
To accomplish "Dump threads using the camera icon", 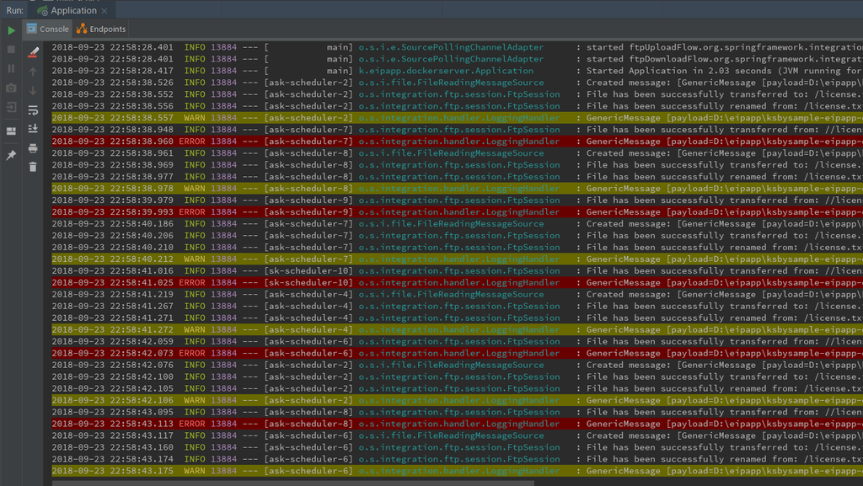I will click(x=11, y=88).
